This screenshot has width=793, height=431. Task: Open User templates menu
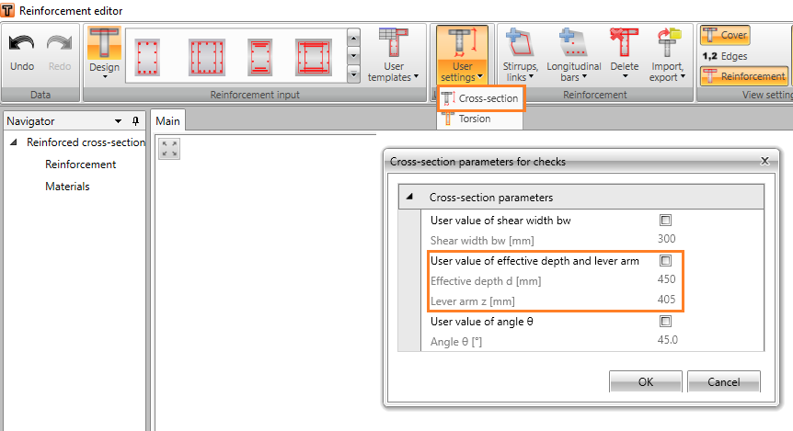click(394, 55)
